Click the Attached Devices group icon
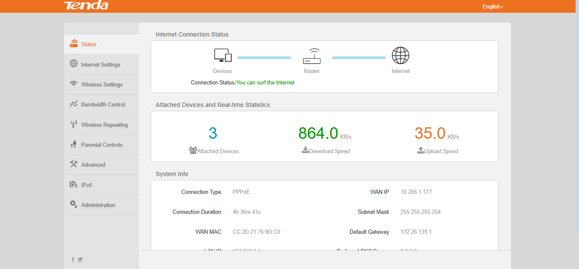Screen dimensions: 579x269 (193, 150)
